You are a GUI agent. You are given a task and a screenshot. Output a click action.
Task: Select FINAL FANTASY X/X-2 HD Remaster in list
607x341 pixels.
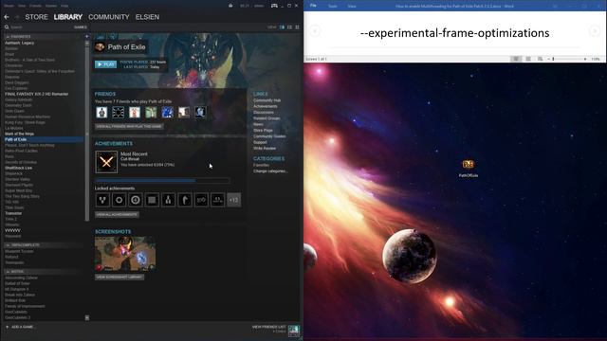point(36,94)
